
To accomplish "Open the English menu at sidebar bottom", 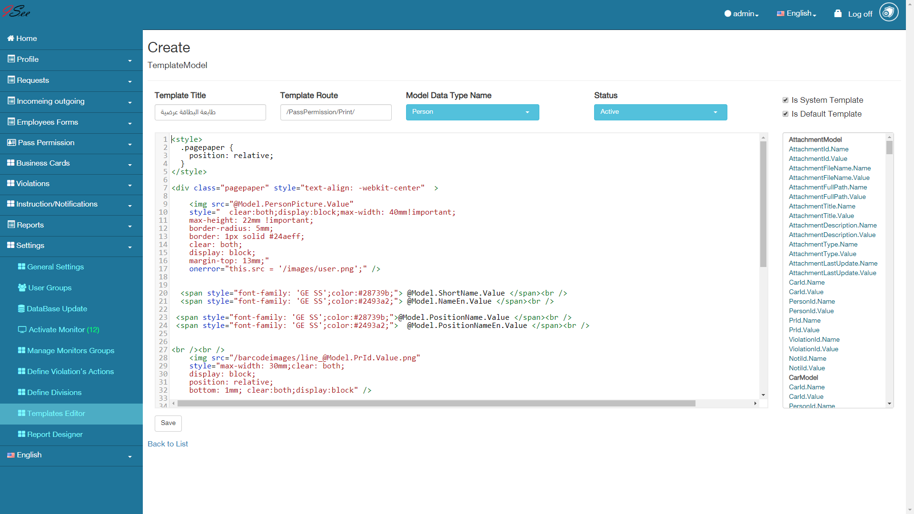I will coord(71,455).
